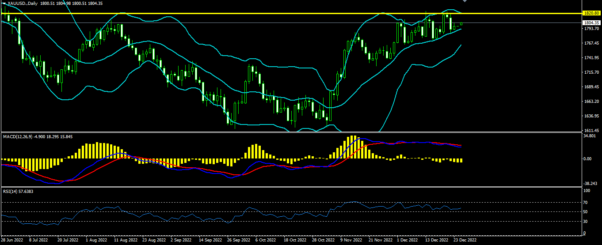This screenshot has width=602, height=245.
Task: Click the RSI 30 level label
Action: (584, 221)
